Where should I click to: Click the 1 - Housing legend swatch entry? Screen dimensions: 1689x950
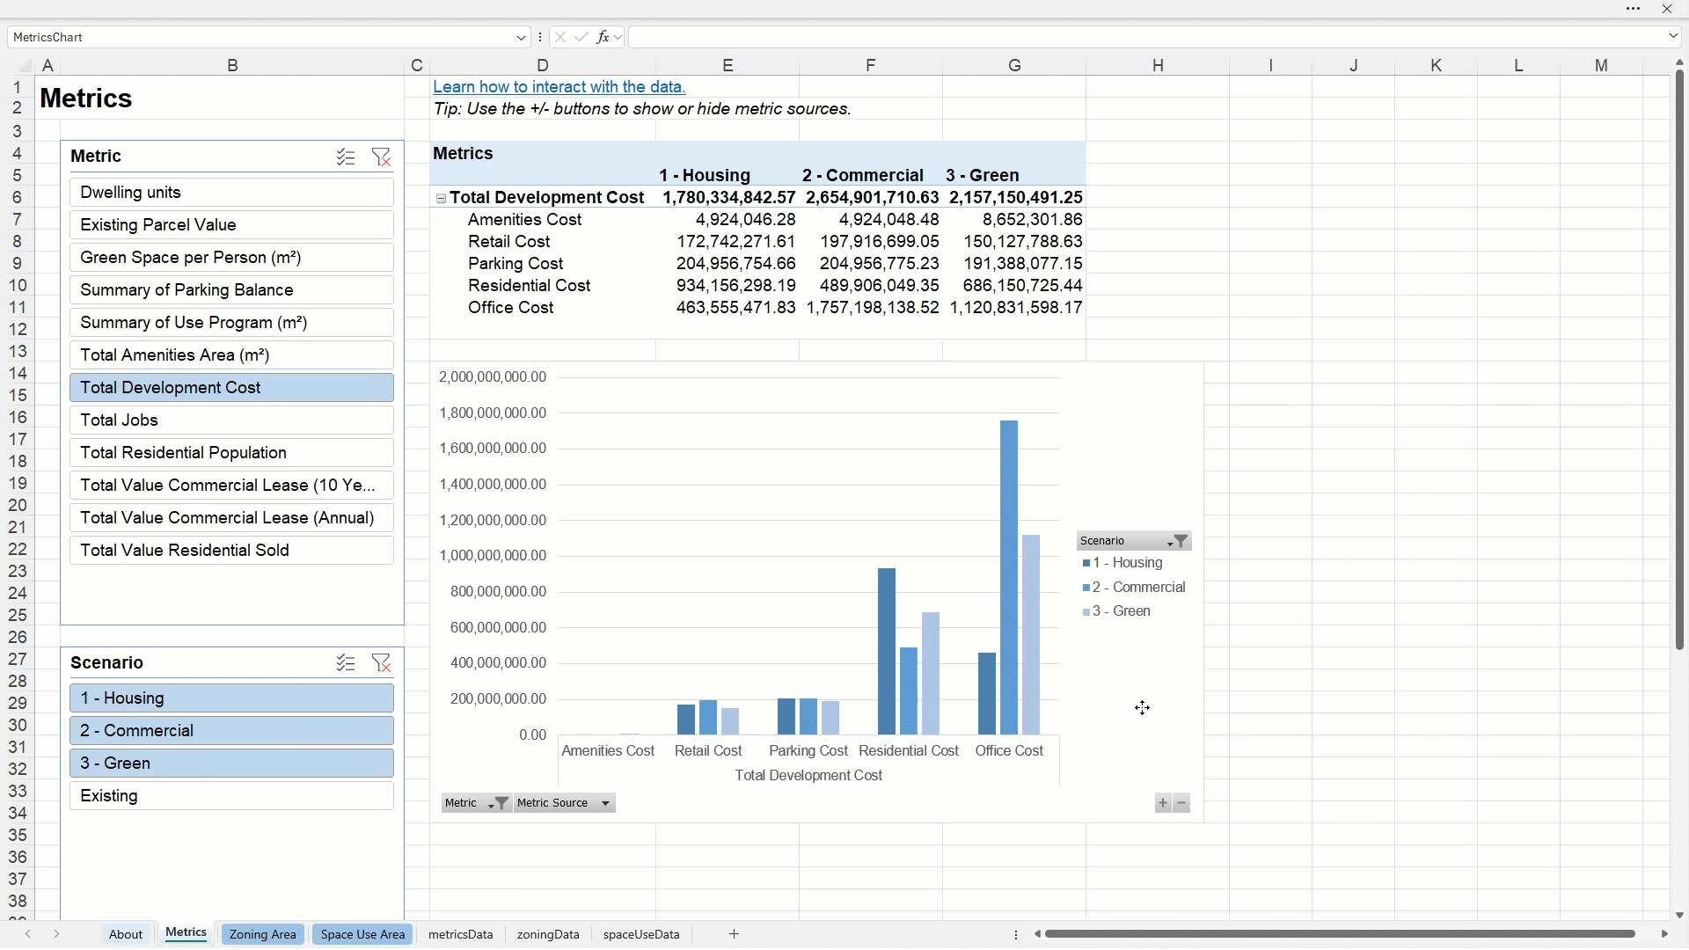click(x=1123, y=563)
